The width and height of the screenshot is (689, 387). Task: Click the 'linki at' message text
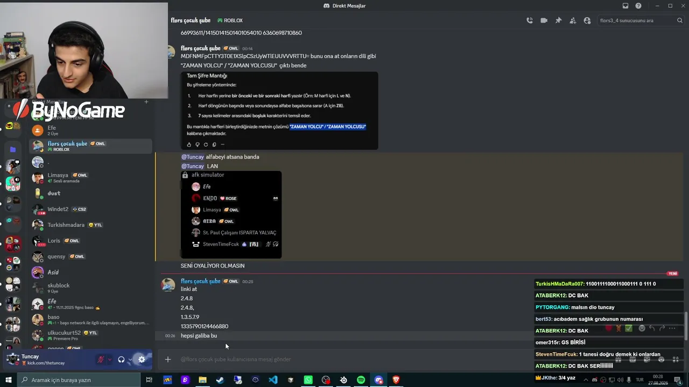click(189, 289)
